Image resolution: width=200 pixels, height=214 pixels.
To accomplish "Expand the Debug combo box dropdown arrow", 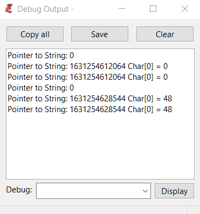I will tap(145, 191).
